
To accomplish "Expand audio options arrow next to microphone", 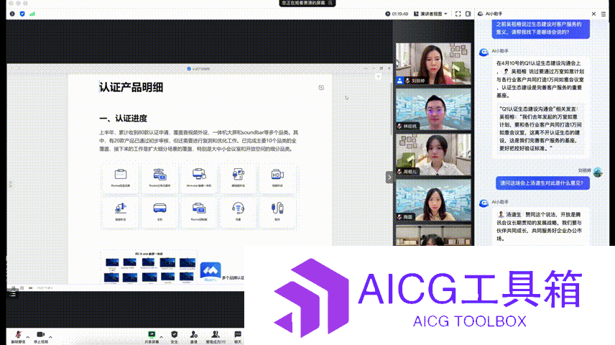I will tap(28, 337).
